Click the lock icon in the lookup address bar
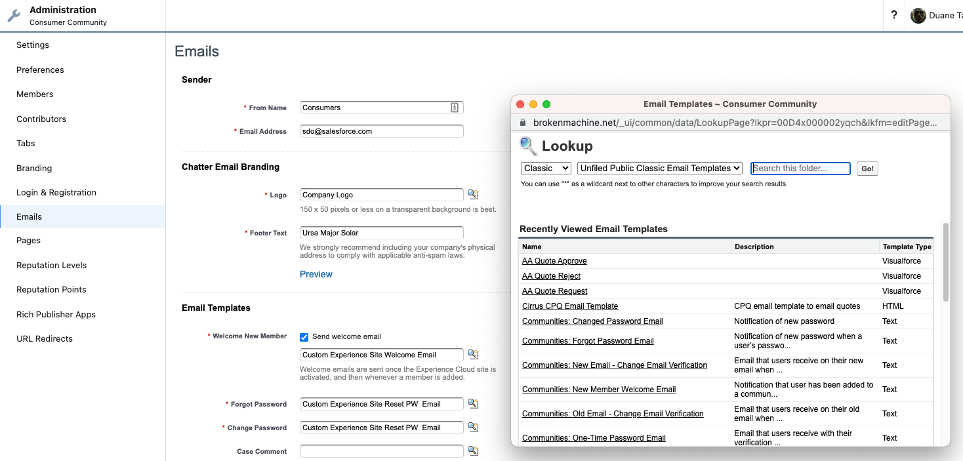This screenshot has height=461, width=963. (523, 123)
